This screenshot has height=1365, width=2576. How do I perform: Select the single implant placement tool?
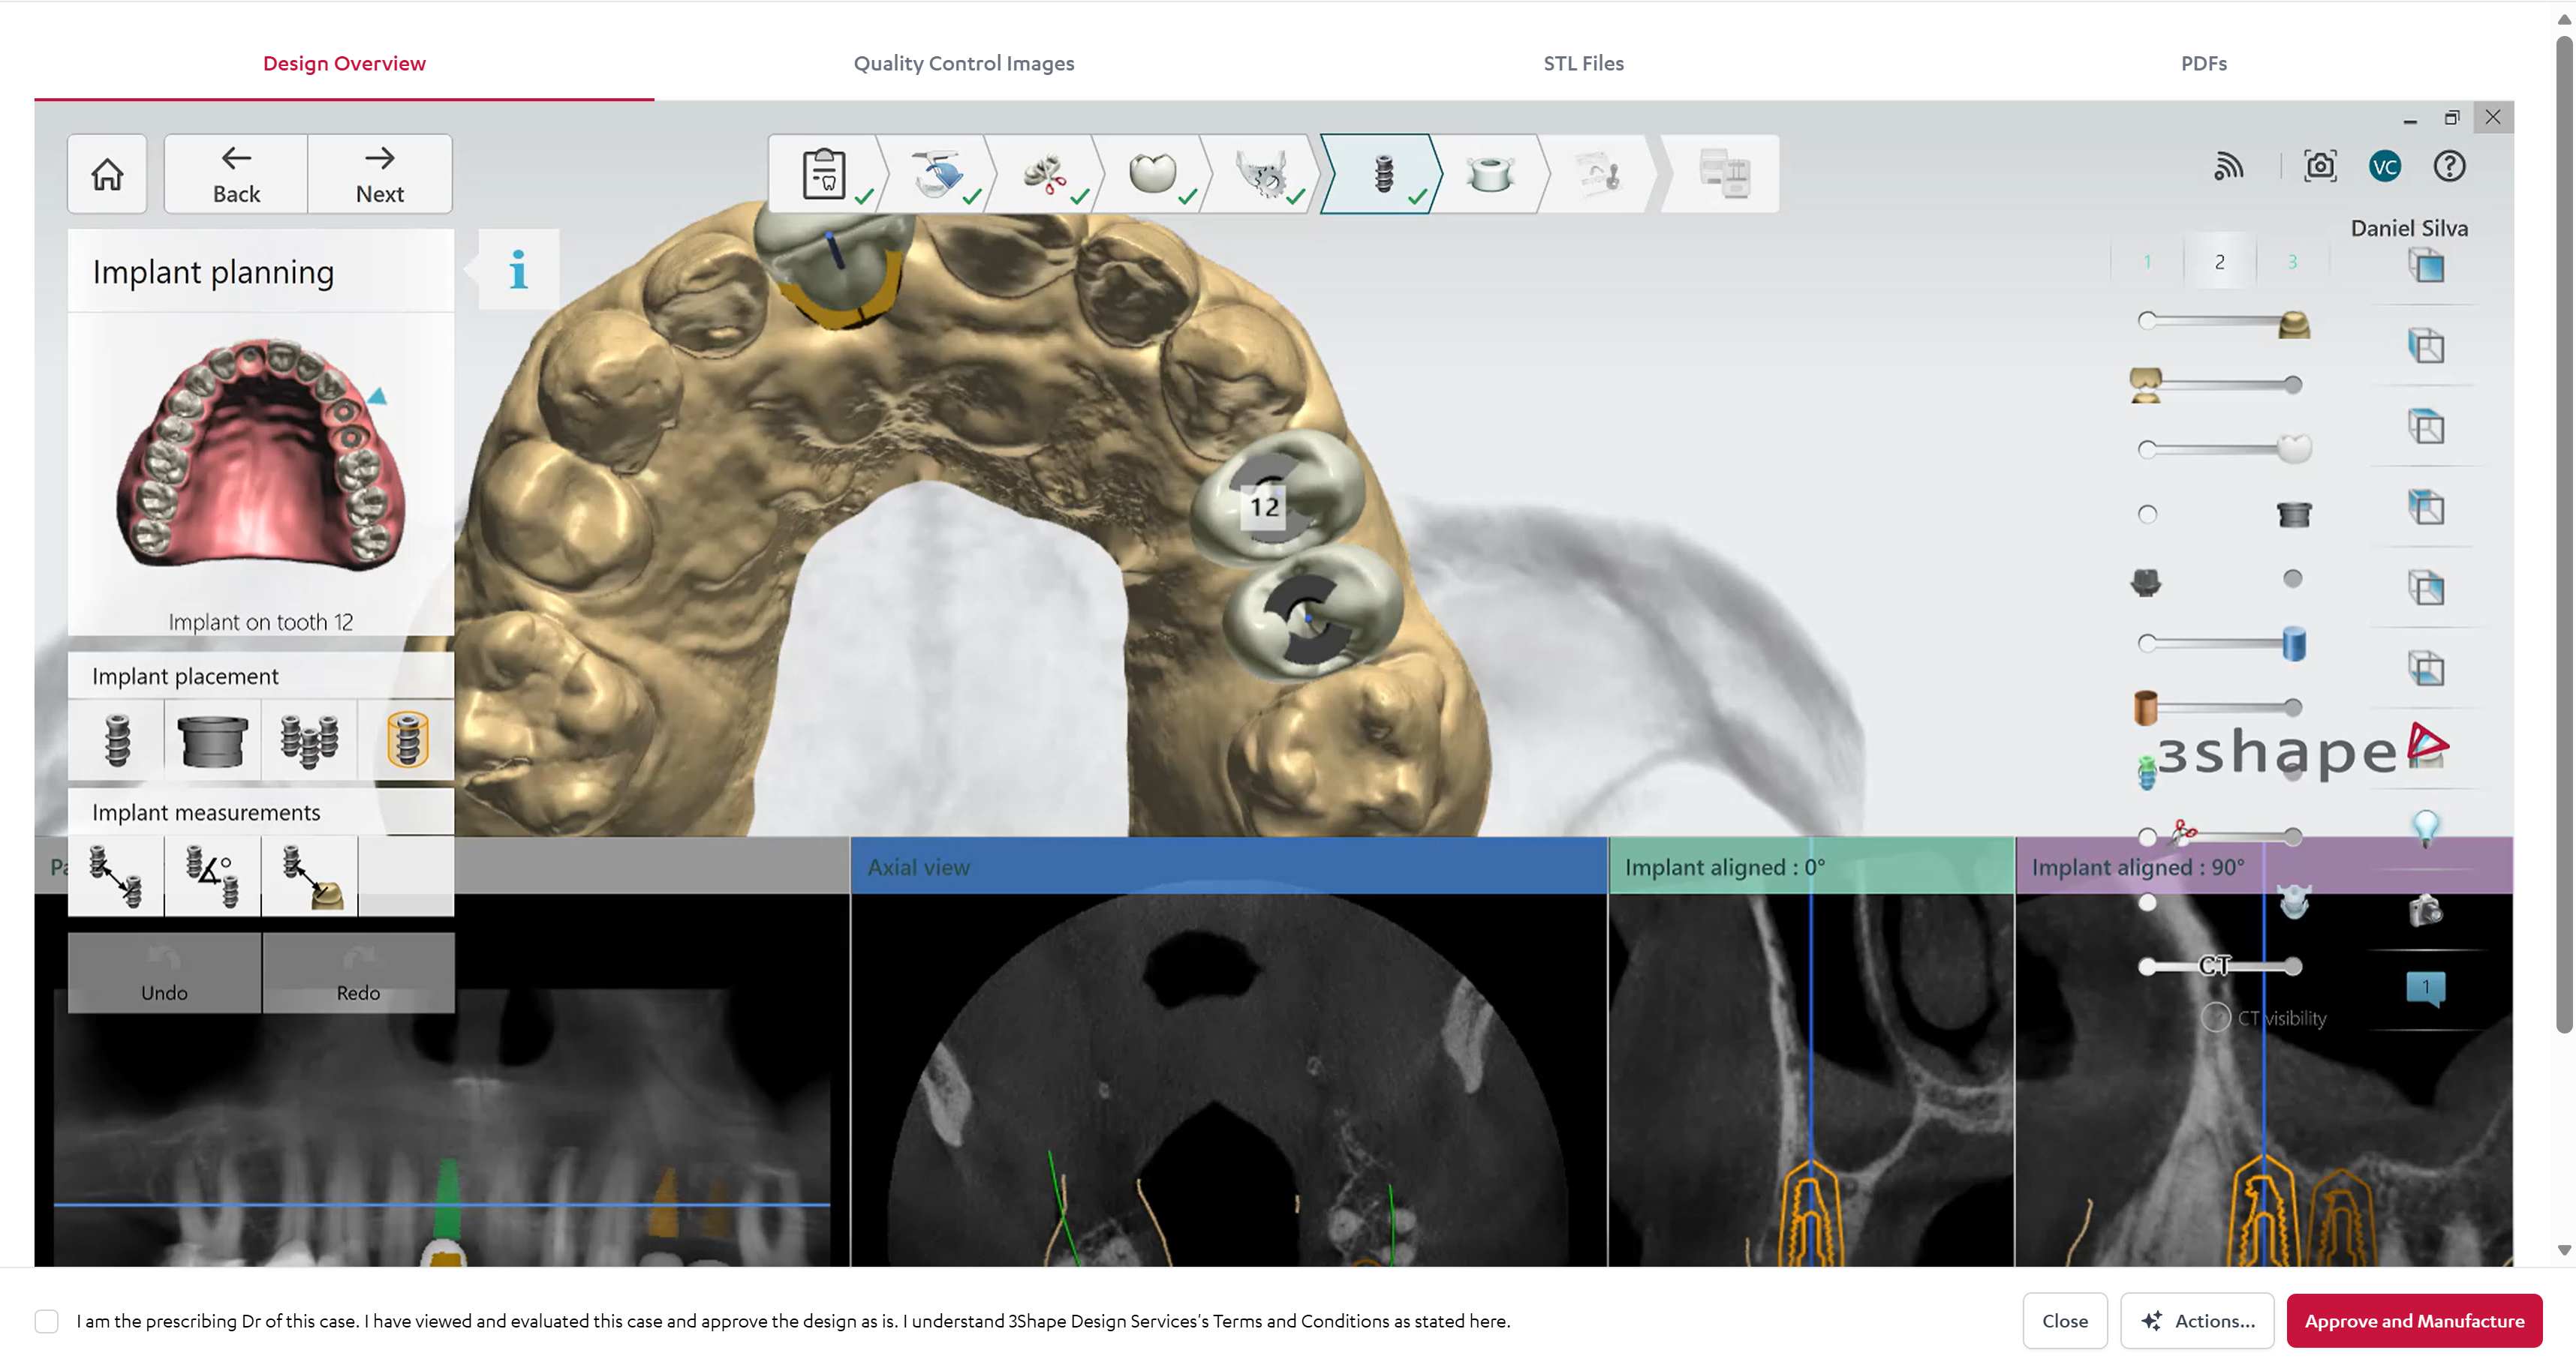(117, 740)
